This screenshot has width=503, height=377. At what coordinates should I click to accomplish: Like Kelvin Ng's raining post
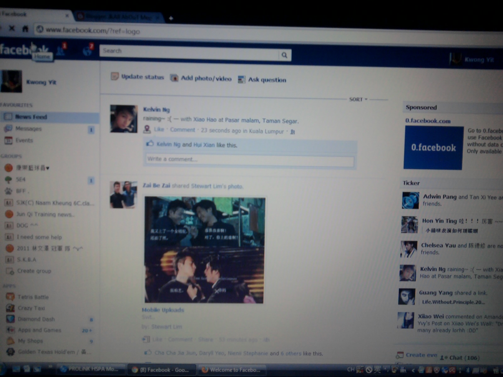pos(159,129)
